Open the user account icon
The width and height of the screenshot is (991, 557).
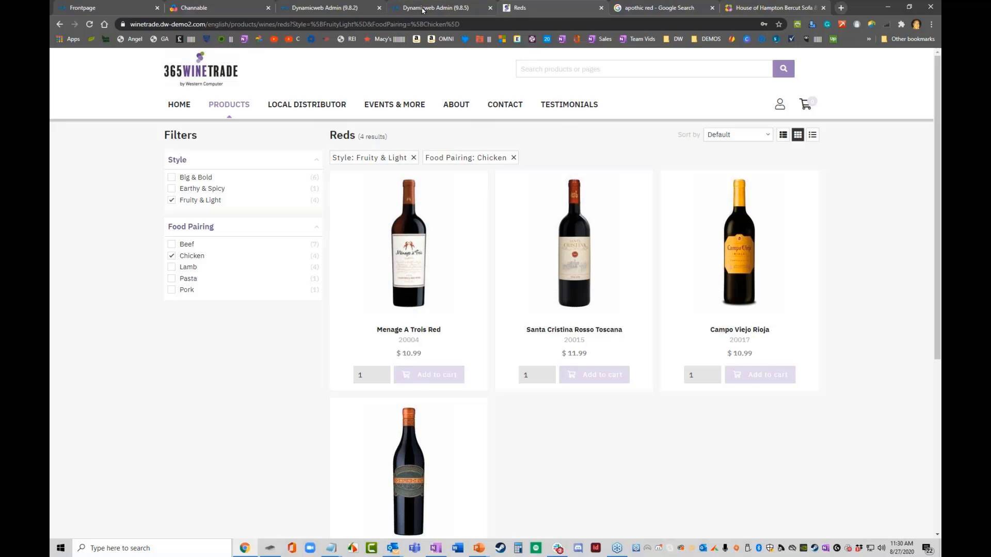(x=779, y=104)
